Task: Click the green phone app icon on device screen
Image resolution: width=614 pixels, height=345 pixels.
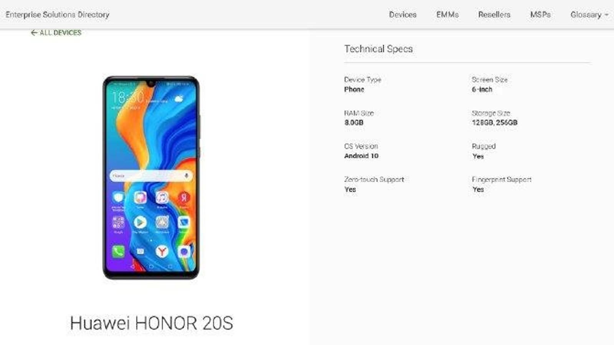Action: [x=118, y=251]
